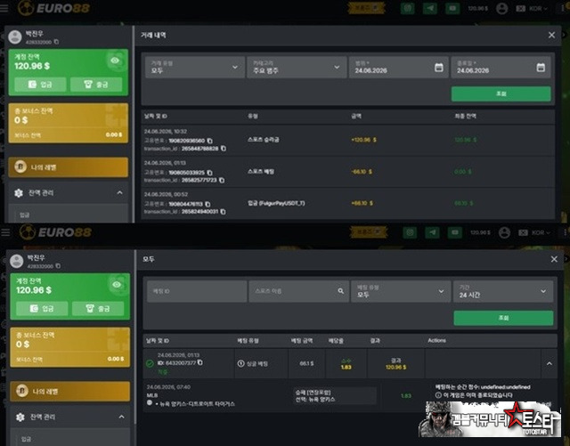Click Instagram icon in header above 거래 내역
Screen dimensions: 570x446
pos(408,8)
